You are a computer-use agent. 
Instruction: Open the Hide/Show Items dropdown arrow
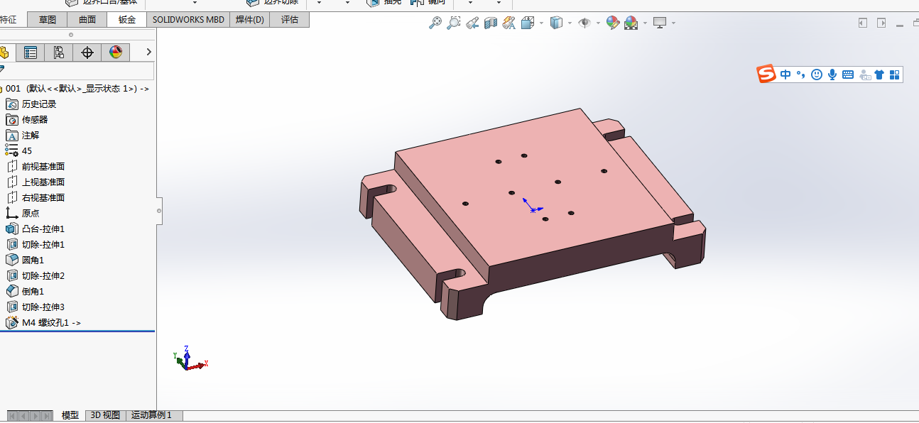coord(598,23)
